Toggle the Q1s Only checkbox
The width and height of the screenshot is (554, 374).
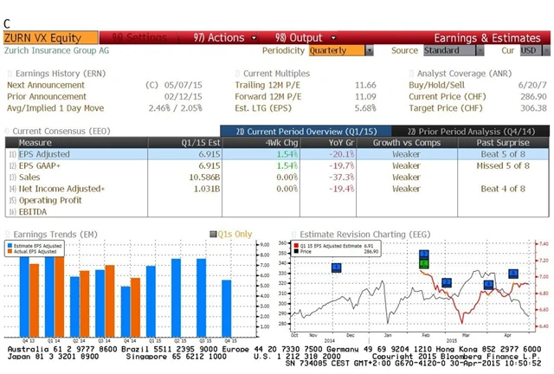(213, 234)
